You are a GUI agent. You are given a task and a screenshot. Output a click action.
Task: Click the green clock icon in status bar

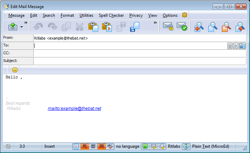click(186, 146)
